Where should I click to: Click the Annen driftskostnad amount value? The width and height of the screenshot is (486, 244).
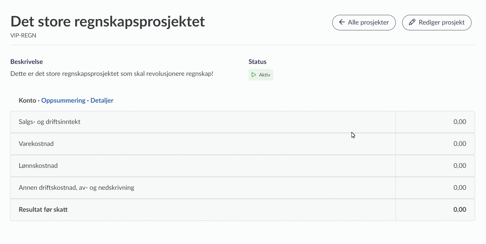pos(460,188)
